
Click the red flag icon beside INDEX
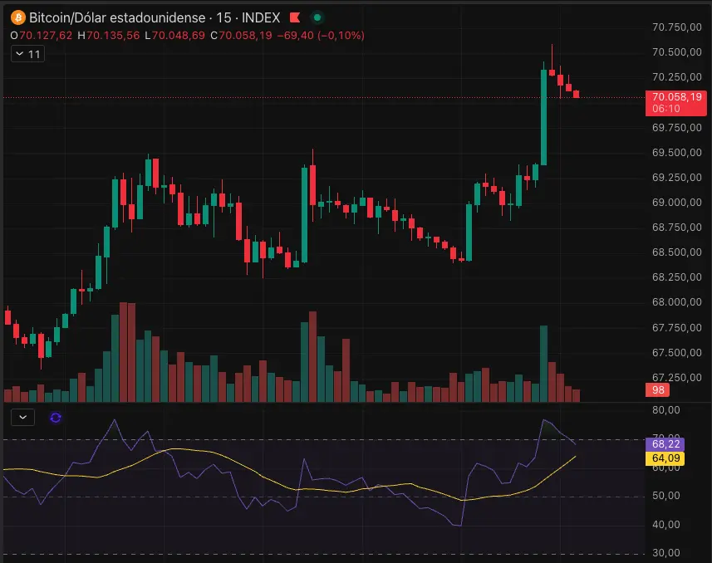tap(295, 17)
